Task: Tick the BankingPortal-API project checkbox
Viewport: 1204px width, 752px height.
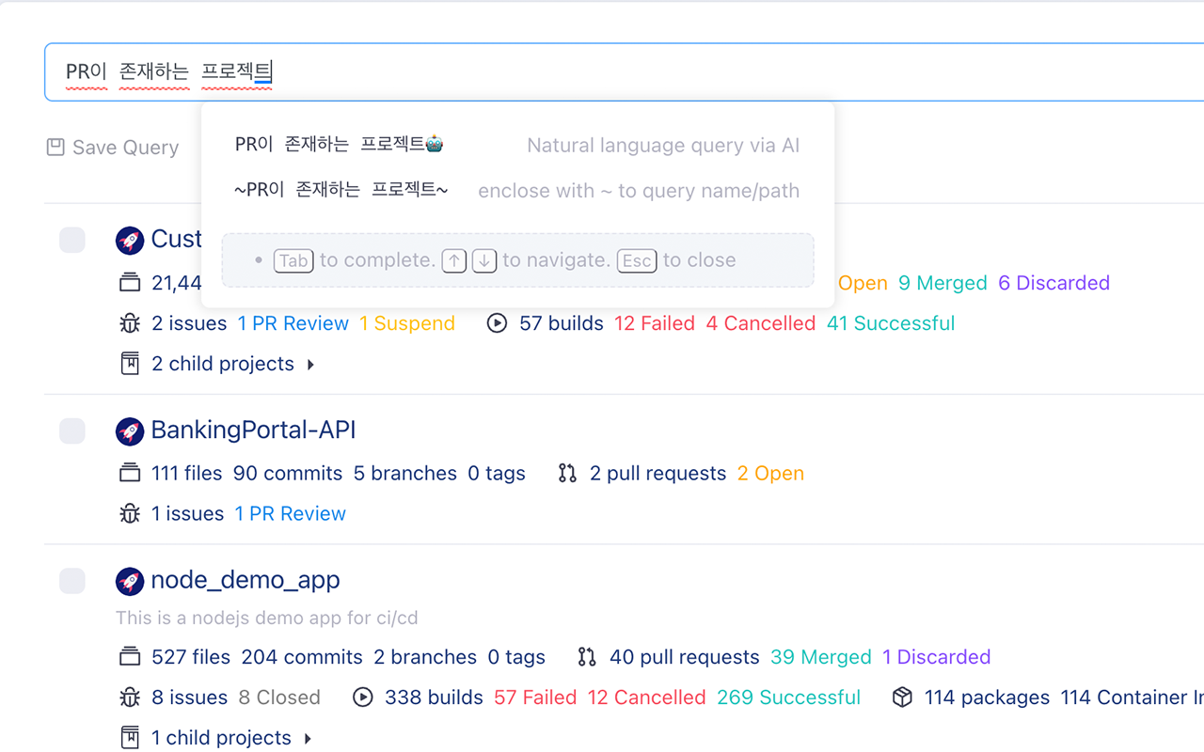Action: (x=72, y=431)
